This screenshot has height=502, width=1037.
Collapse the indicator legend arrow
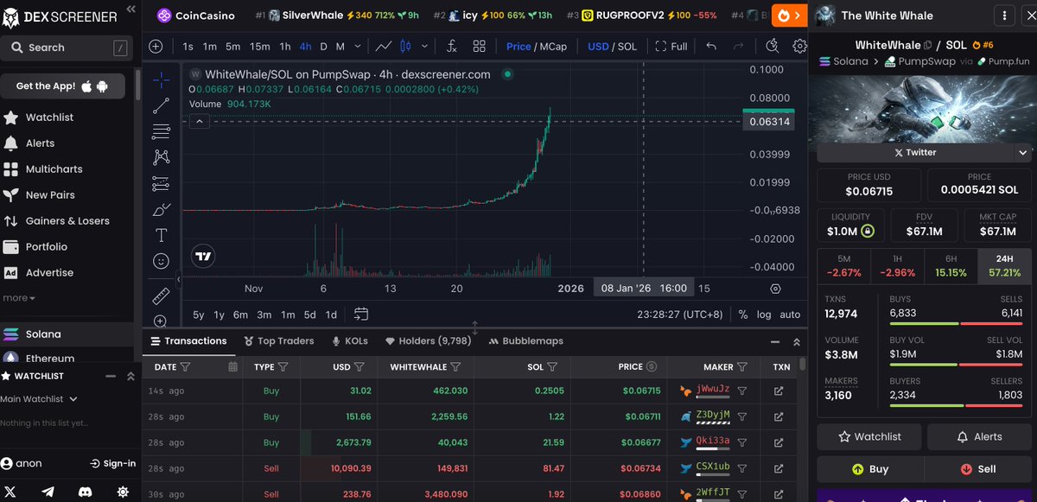[x=200, y=122]
